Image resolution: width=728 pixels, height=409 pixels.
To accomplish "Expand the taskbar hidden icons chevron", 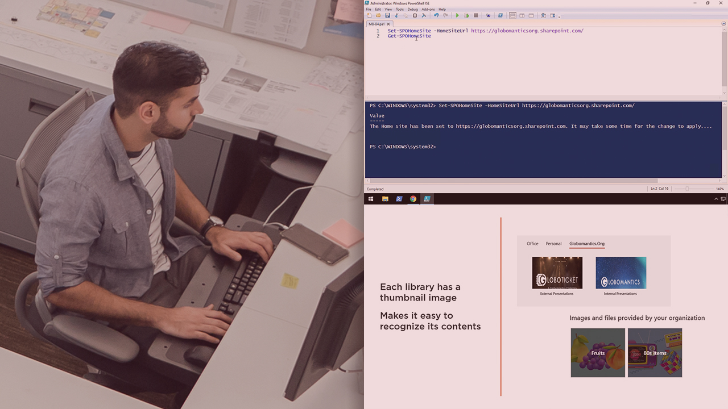I will coord(716,199).
